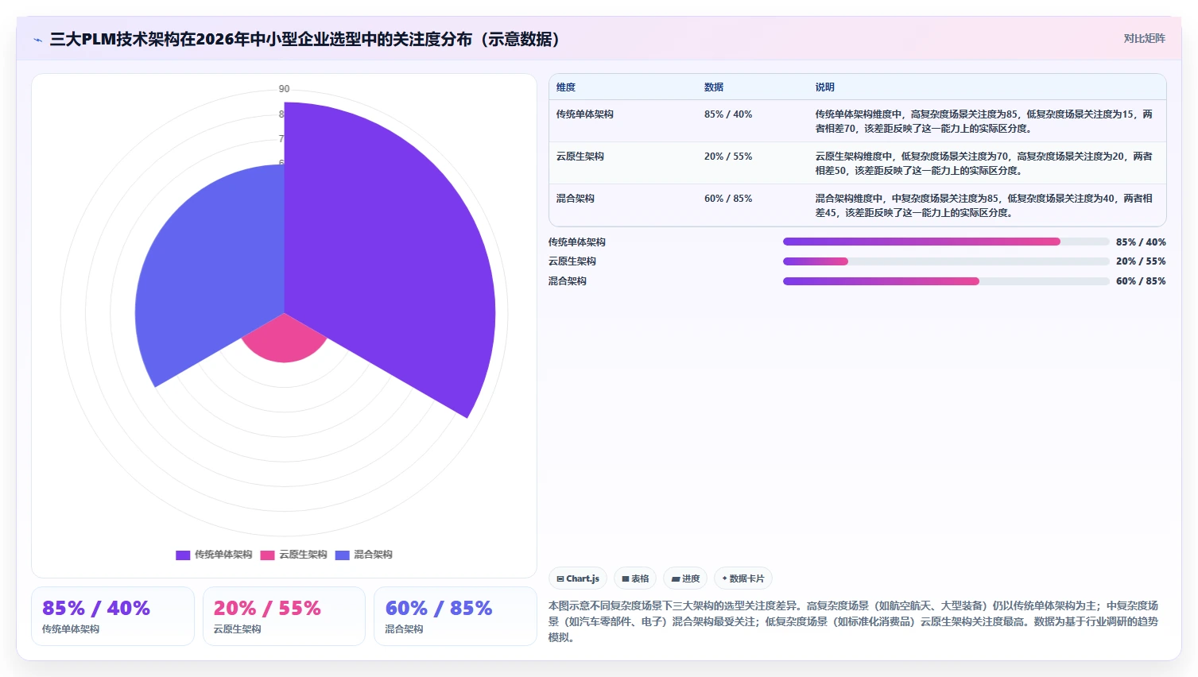Image resolution: width=1198 pixels, height=677 pixels.
Task: Click the 云原生架构 progress bar
Action: point(946,261)
